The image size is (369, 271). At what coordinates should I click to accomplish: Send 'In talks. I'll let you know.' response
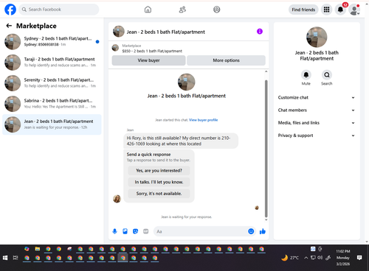[x=159, y=182]
